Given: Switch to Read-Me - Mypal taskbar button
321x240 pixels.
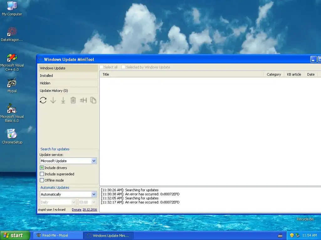Looking at the screenshot, I should (x=58, y=235).
